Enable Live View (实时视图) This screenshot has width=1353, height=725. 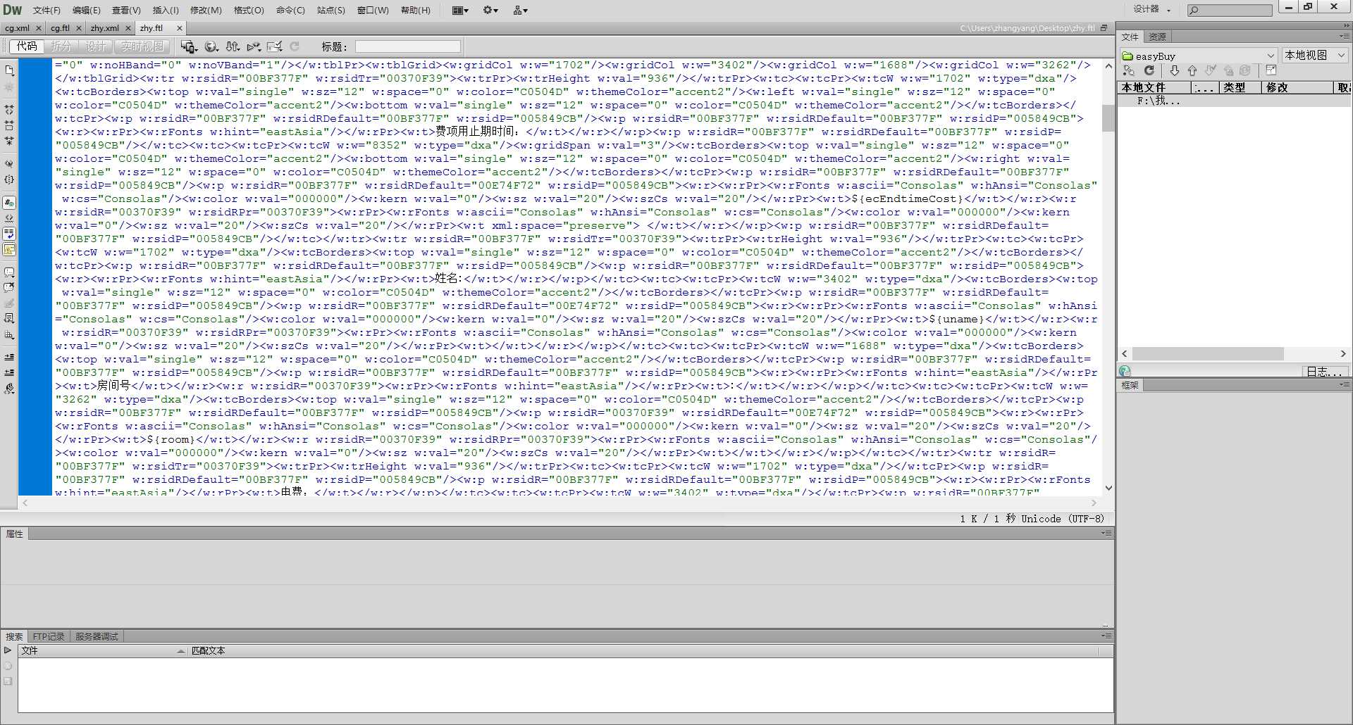[142, 46]
